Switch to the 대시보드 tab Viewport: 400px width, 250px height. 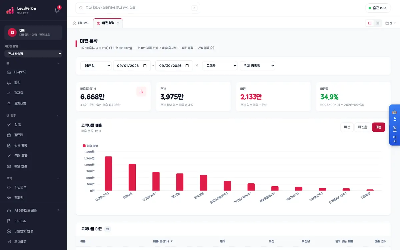[x=81, y=23]
